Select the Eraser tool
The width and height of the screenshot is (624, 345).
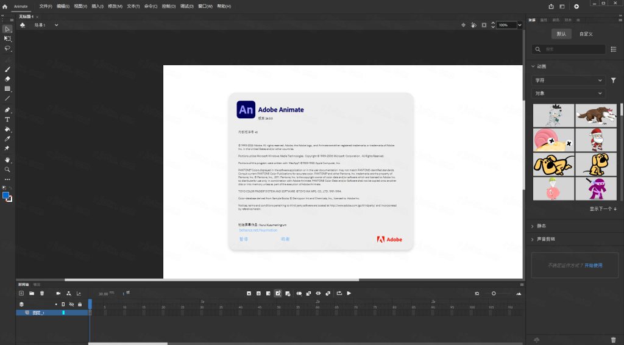pos(8,79)
